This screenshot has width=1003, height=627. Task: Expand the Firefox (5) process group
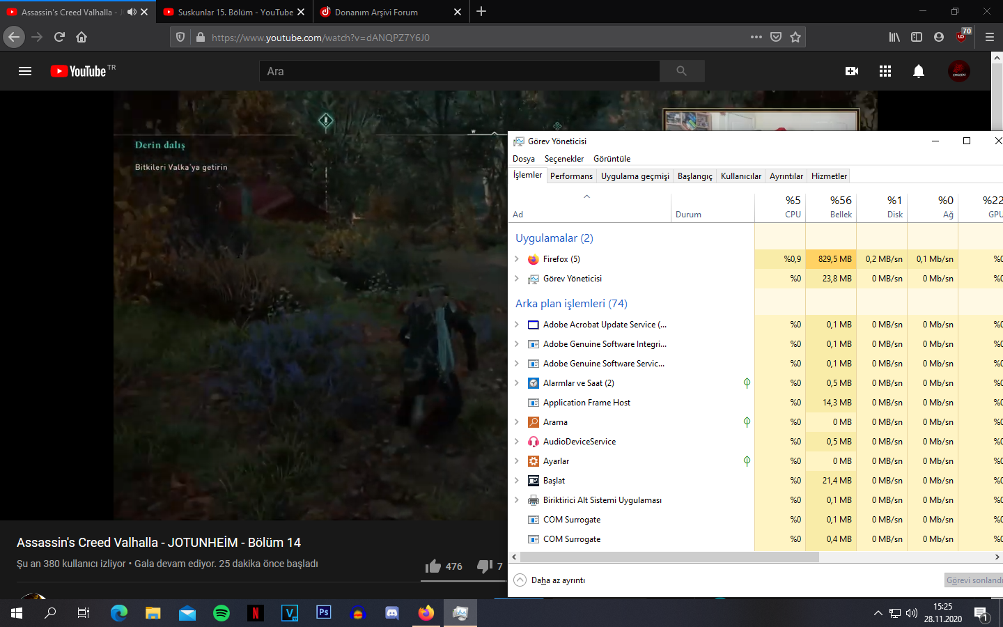click(x=516, y=259)
